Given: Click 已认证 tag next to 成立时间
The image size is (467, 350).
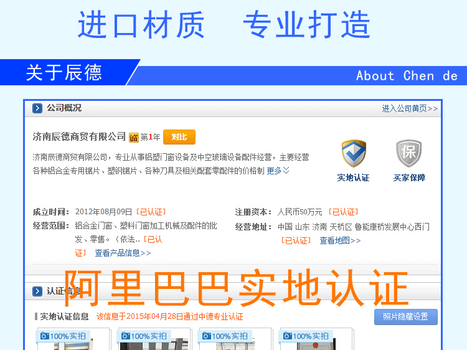Looking at the screenshot, I should coord(151,212).
